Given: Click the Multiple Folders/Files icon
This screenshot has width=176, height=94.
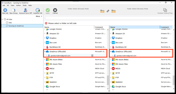Looking at the screenshot, I should pos(165,10).
